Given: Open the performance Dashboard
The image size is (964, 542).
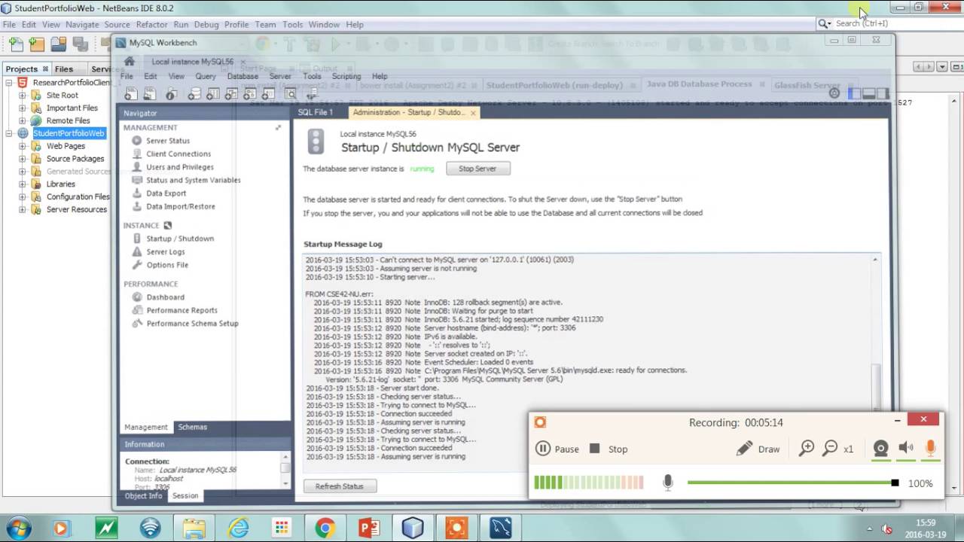Looking at the screenshot, I should tap(165, 297).
